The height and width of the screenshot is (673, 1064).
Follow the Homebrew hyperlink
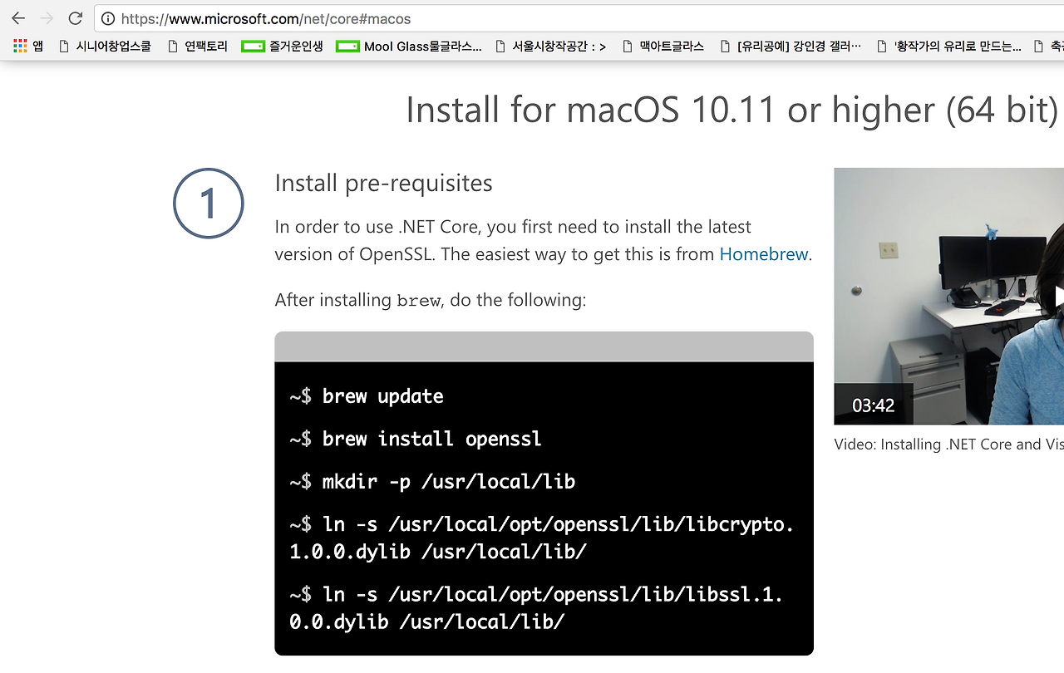(x=764, y=254)
